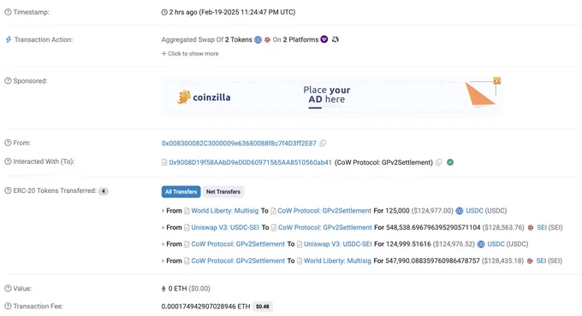Click the green verified checkmark icon
The height and width of the screenshot is (316, 582).
click(x=450, y=162)
